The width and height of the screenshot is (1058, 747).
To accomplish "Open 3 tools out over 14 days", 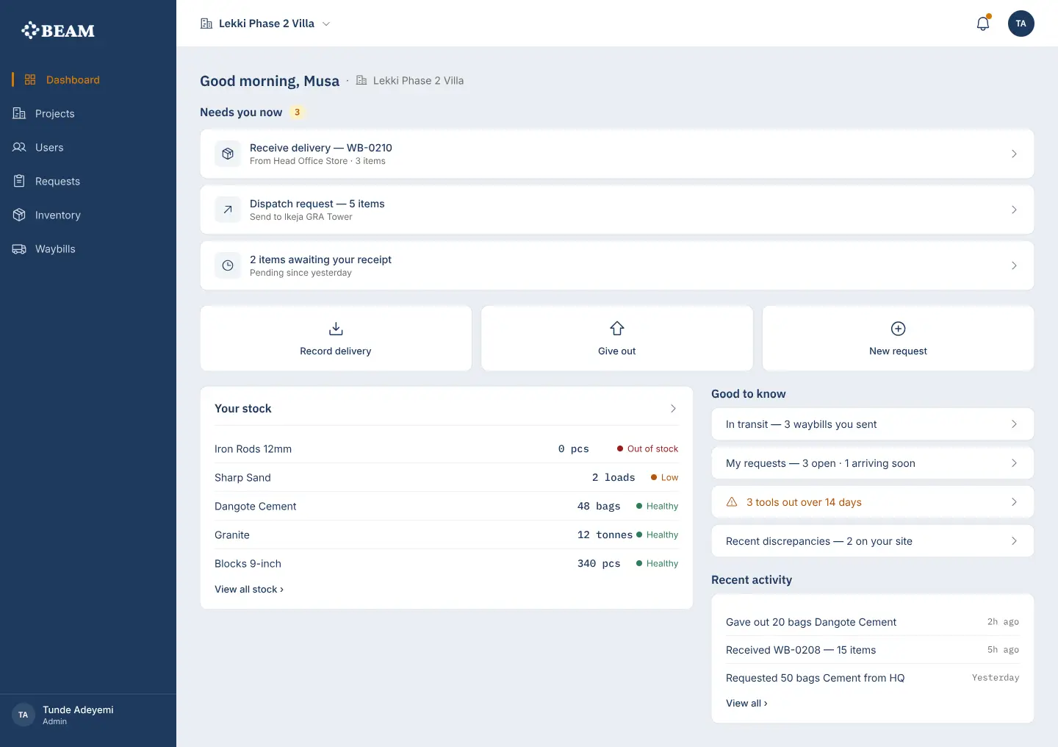I will (x=873, y=502).
